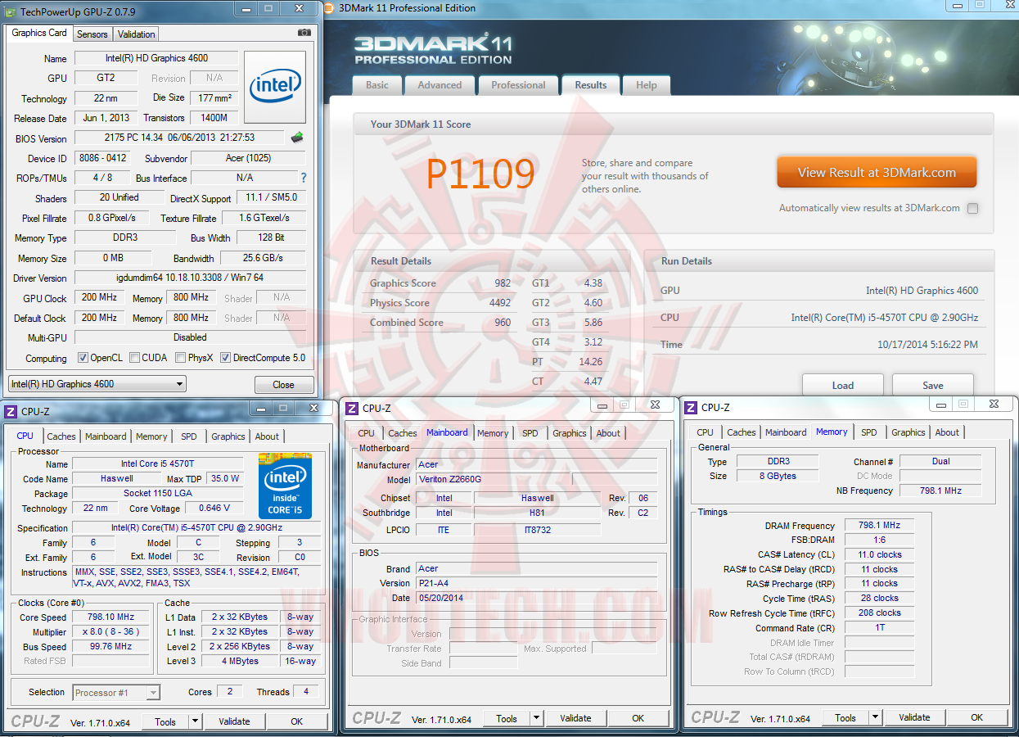Click the Intel logo in GPU-Z

(275, 87)
